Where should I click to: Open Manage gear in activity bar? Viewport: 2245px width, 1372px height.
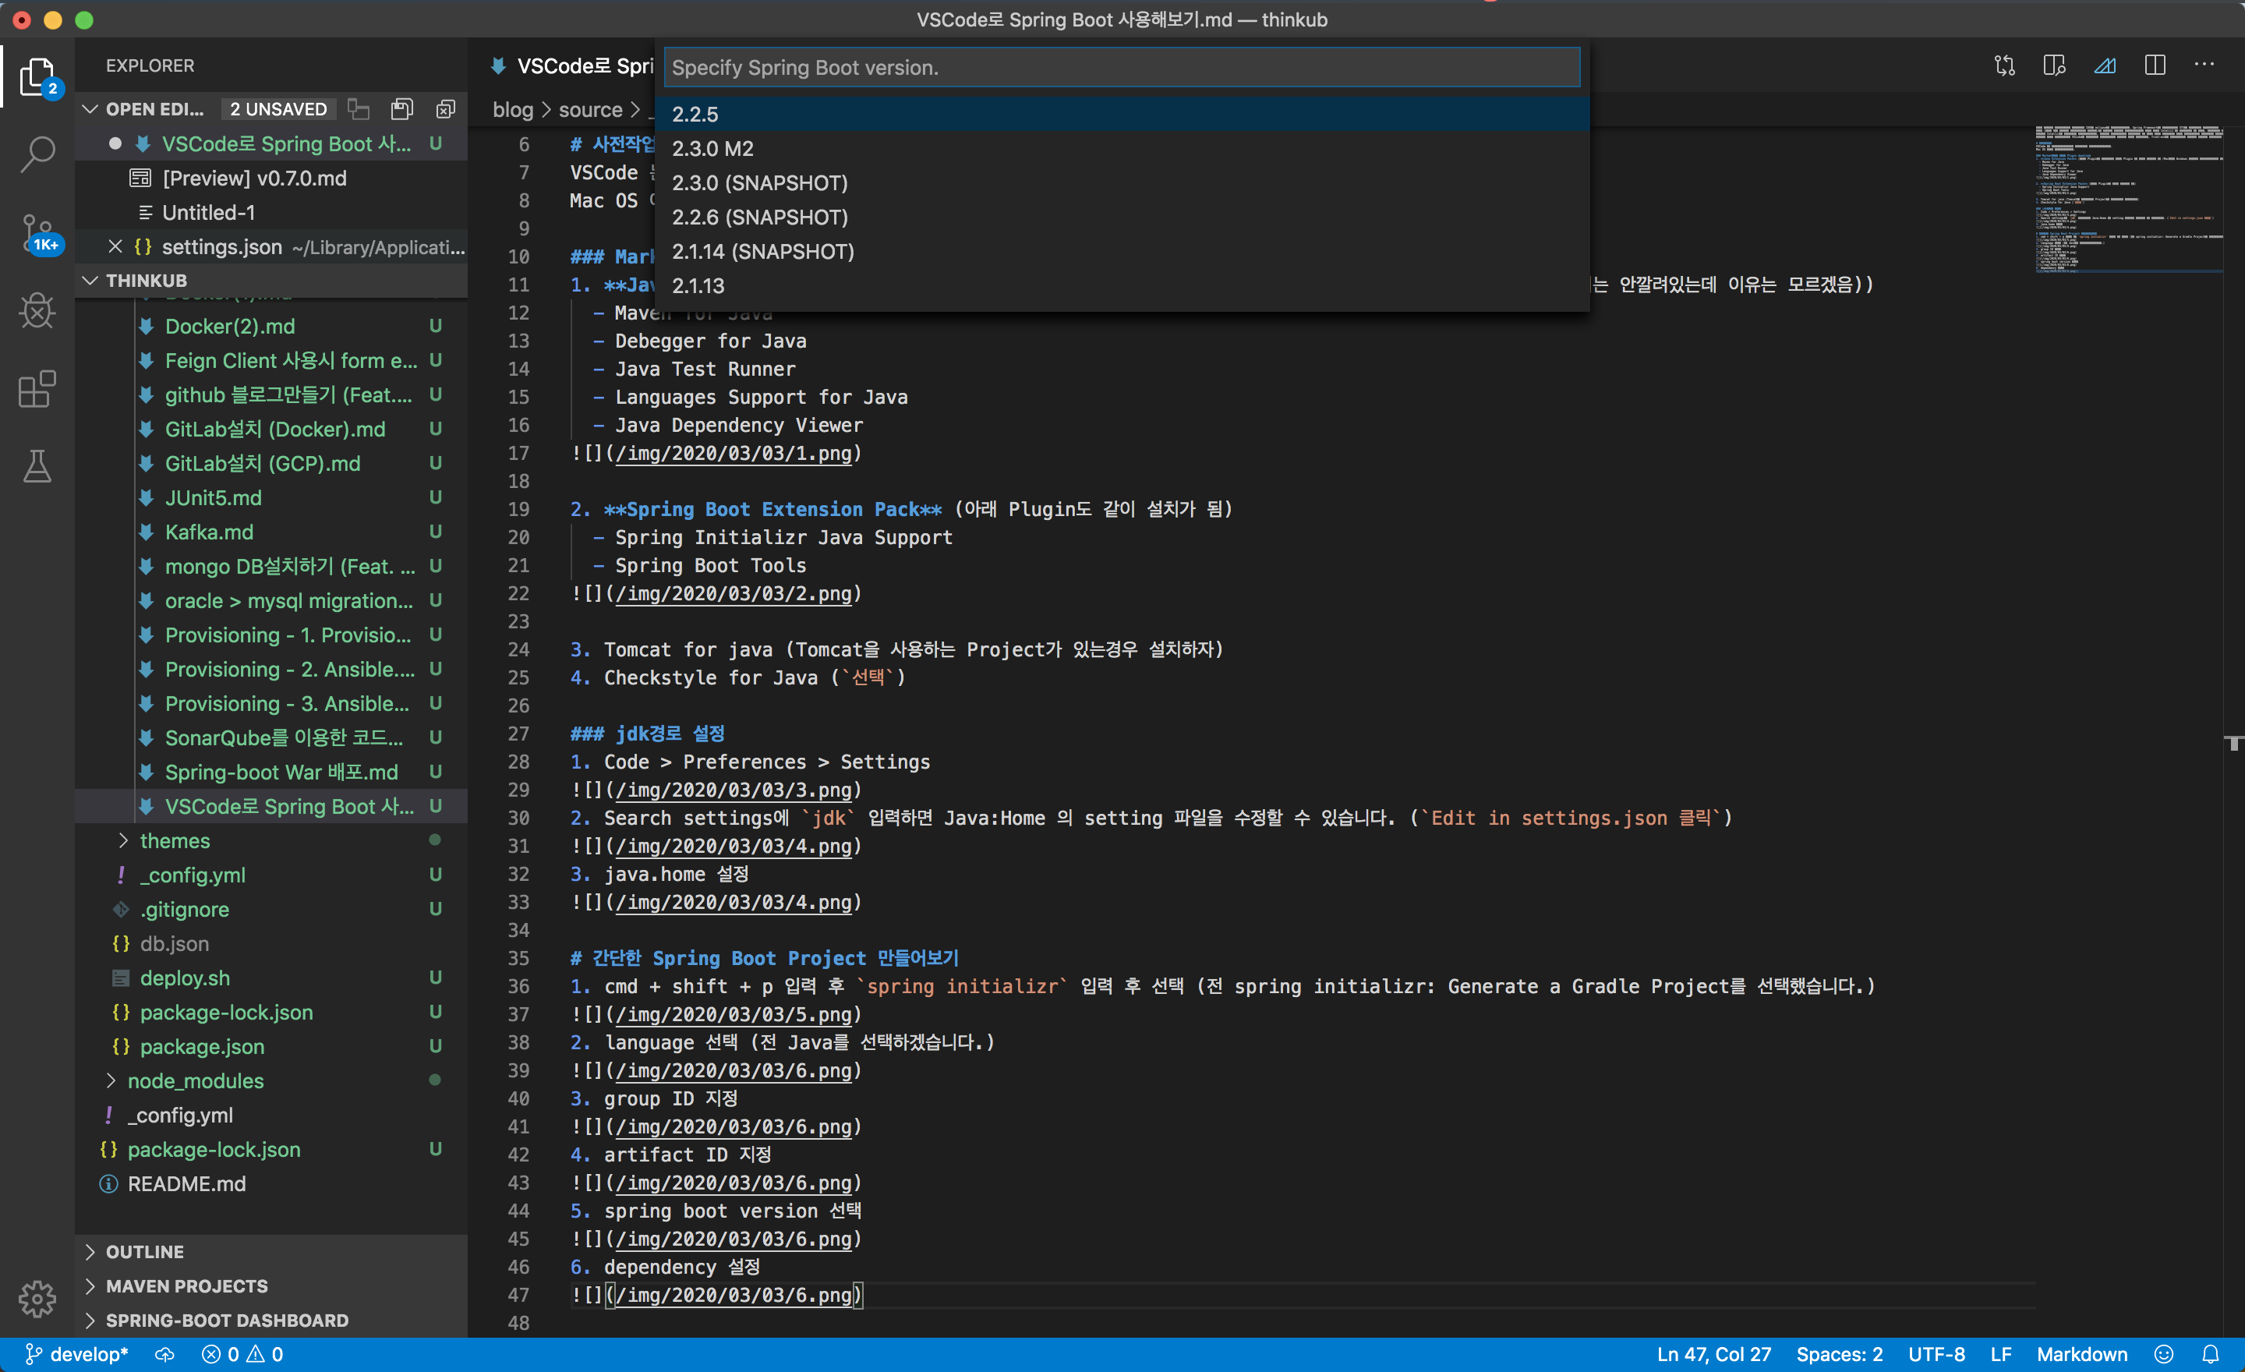coord(37,1298)
